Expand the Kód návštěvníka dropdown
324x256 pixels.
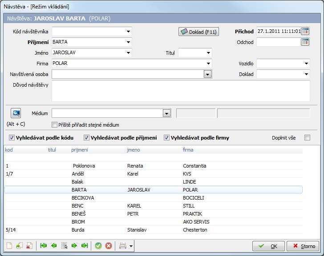click(x=128, y=32)
